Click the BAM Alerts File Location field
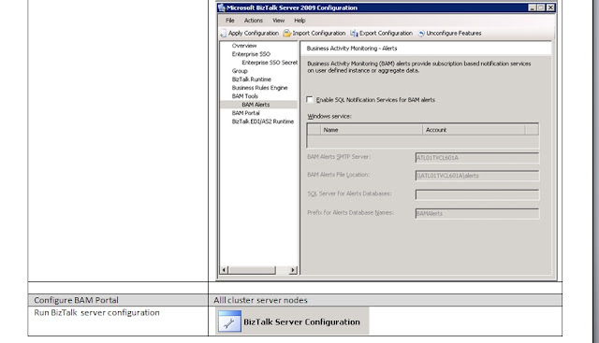599x343 pixels. 477,176
